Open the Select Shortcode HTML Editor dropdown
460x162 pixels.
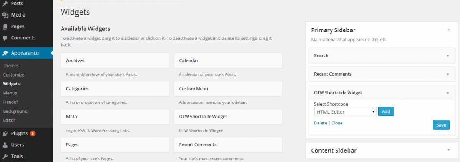click(x=345, y=112)
